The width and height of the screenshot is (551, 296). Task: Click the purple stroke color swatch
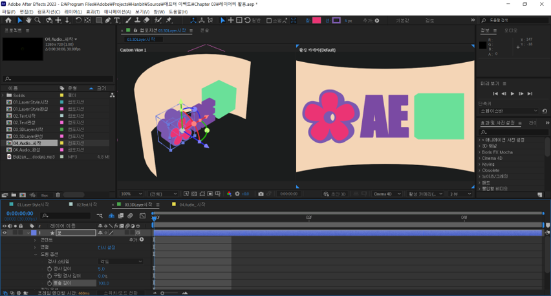tap(336, 21)
